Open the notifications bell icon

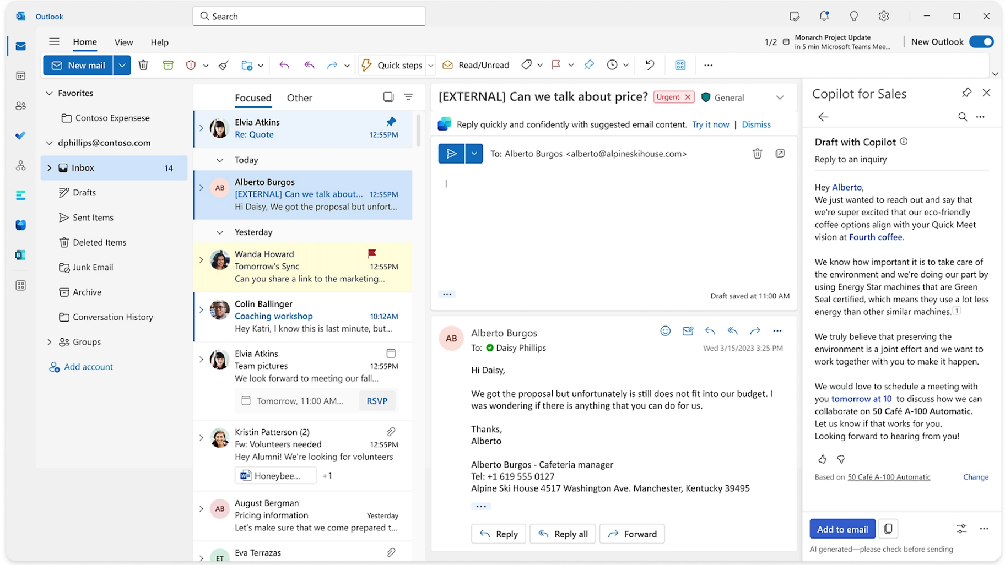point(824,16)
